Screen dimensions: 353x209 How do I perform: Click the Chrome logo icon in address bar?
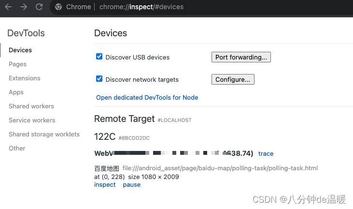tap(58, 7)
